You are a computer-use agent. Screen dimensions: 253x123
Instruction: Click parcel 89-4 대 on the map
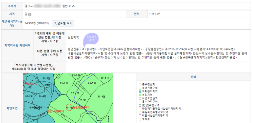(104, 78)
